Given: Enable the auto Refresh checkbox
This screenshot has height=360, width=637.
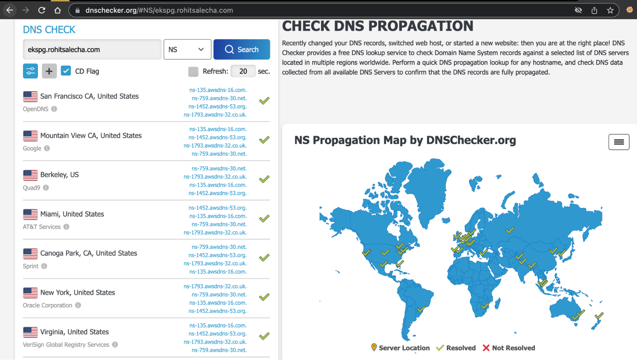Looking at the screenshot, I should click(193, 71).
